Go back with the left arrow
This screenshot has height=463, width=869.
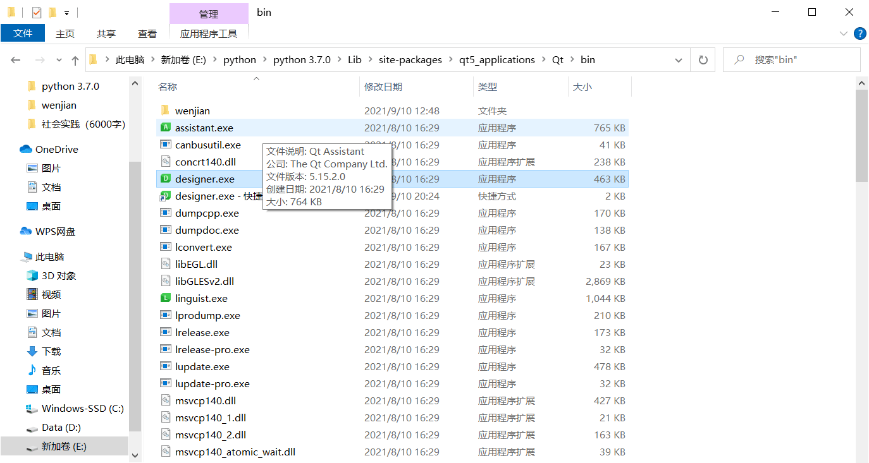[16, 60]
